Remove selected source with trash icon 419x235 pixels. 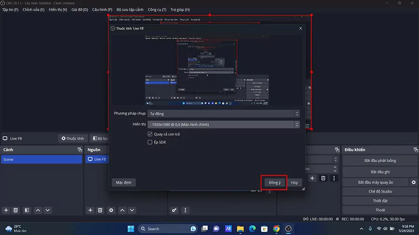pos(100,210)
